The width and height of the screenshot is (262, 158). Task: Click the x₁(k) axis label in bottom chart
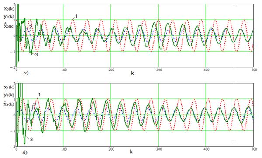click(x=9, y=87)
